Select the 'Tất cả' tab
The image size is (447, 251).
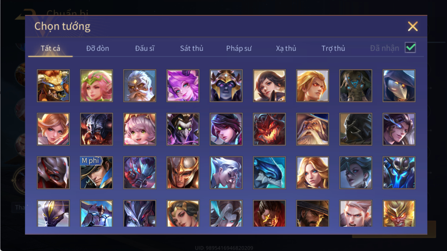pyautogui.click(x=50, y=48)
